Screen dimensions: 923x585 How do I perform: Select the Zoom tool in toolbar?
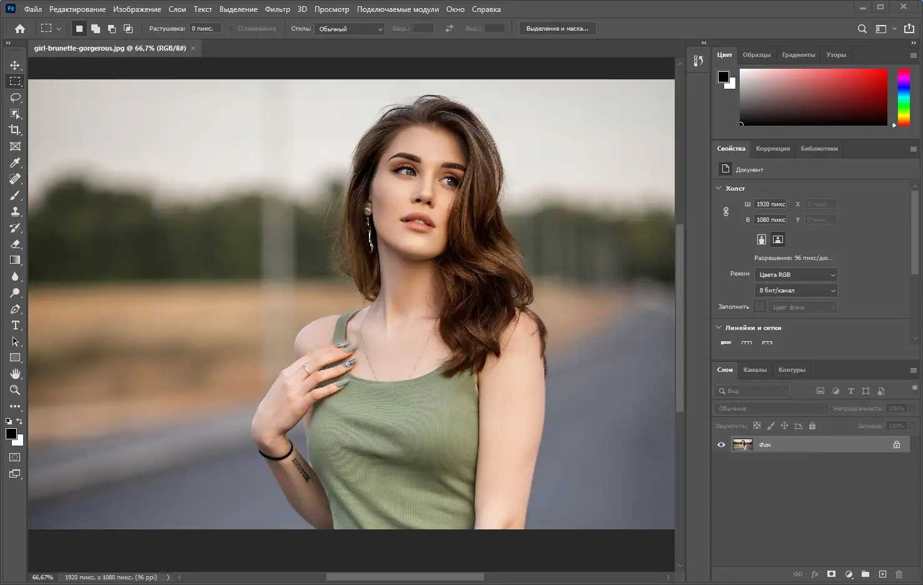click(x=15, y=390)
